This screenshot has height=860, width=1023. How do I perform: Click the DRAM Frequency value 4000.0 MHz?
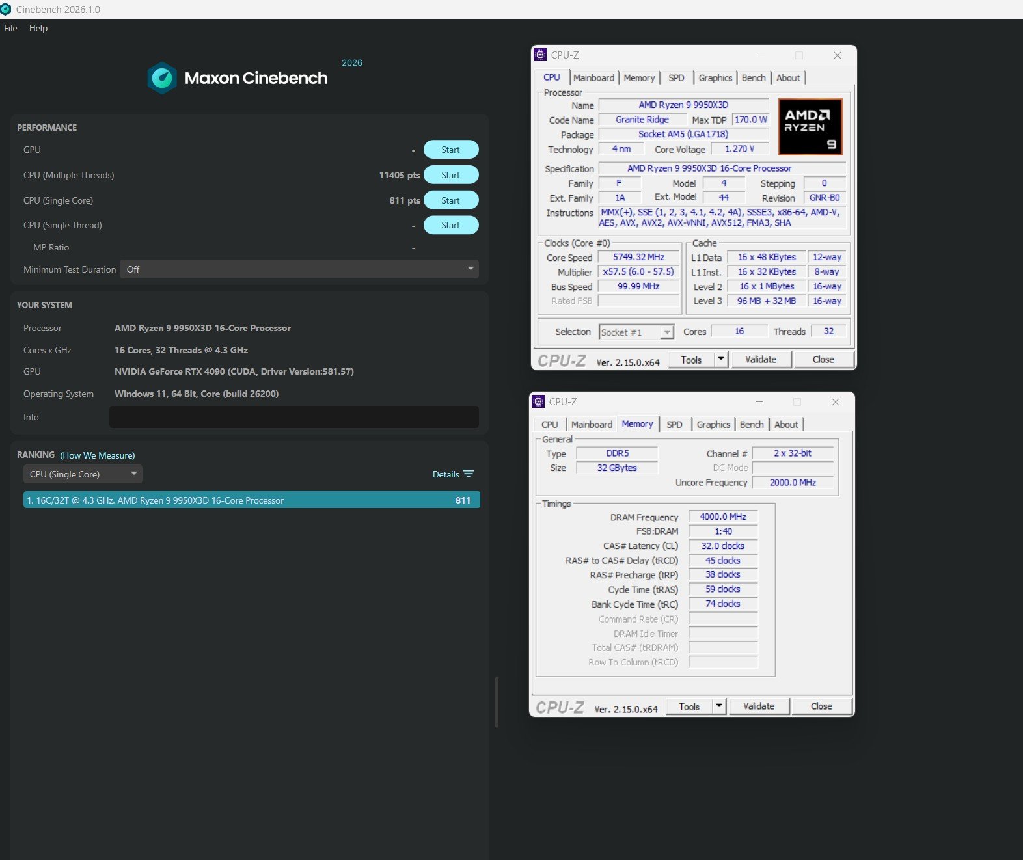(x=723, y=517)
